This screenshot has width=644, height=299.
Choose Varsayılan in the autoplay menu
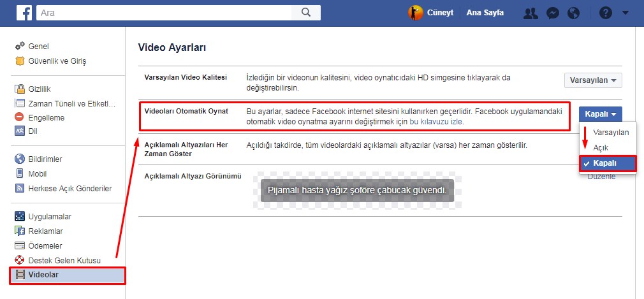pos(610,132)
